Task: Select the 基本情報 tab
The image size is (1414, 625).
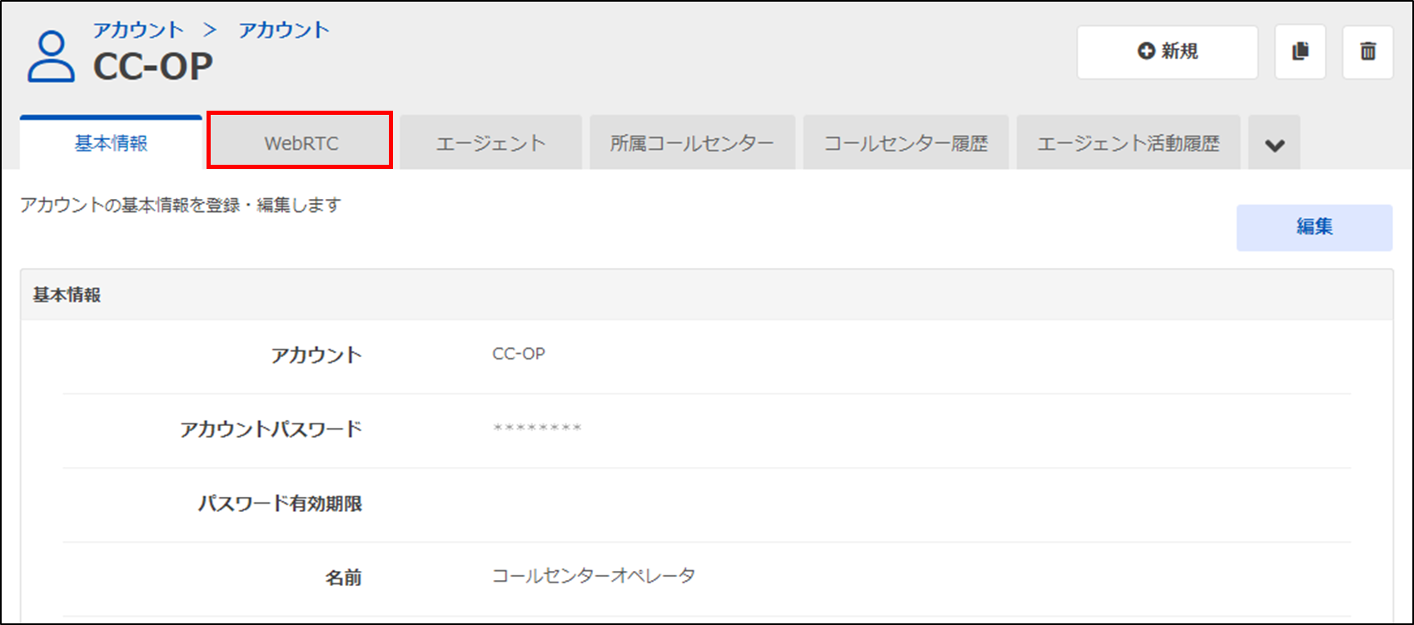Action: click(111, 143)
